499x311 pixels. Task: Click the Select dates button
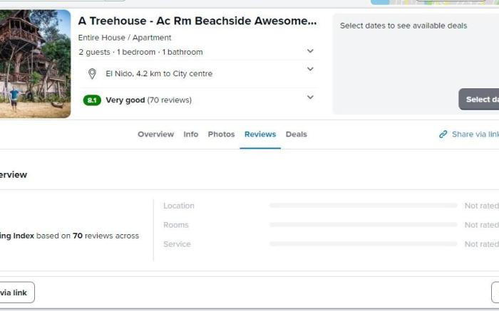(x=478, y=100)
